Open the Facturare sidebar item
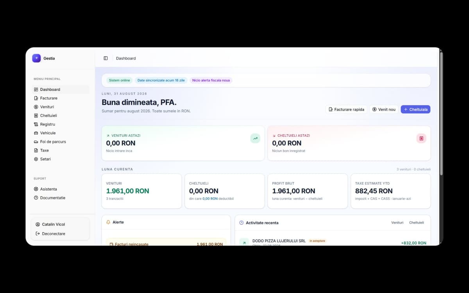This screenshot has width=469, height=293. [61, 98]
